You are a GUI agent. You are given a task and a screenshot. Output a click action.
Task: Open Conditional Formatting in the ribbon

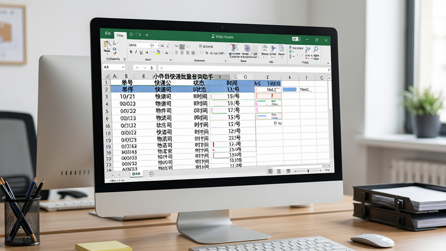click(x=234, y=48)
